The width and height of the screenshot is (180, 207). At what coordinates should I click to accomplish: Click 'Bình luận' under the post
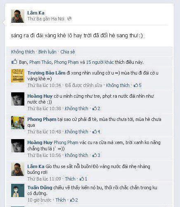tap(47, 52)
